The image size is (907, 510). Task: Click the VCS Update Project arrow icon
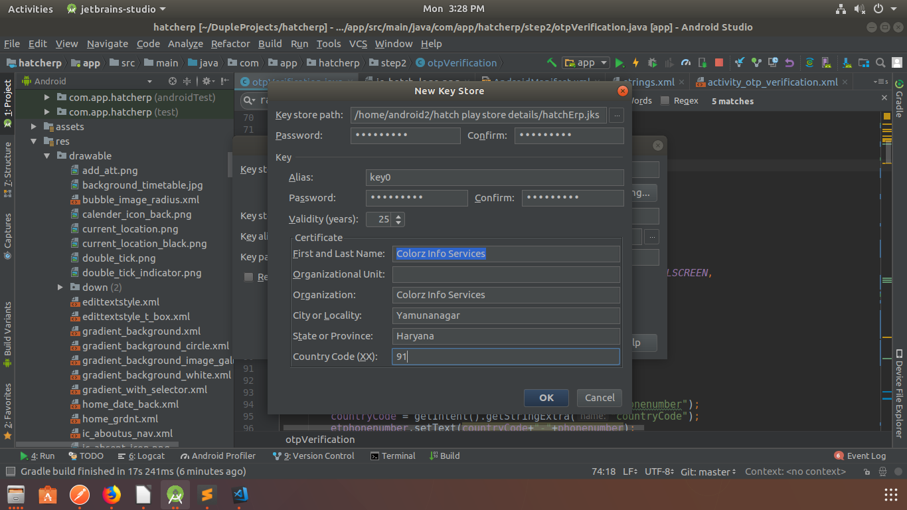(x=740, y=62)
